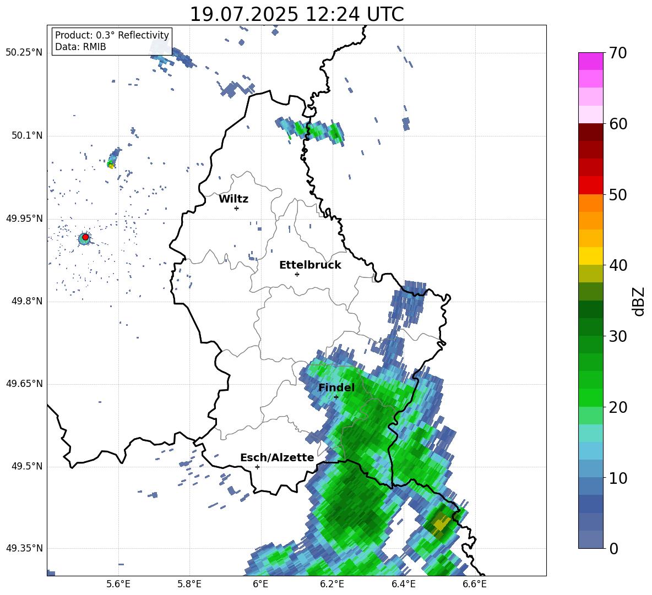Click the 49.8°N latitude label
The image size is (652, 595).
pyautogui.click(x=27, y=301)
